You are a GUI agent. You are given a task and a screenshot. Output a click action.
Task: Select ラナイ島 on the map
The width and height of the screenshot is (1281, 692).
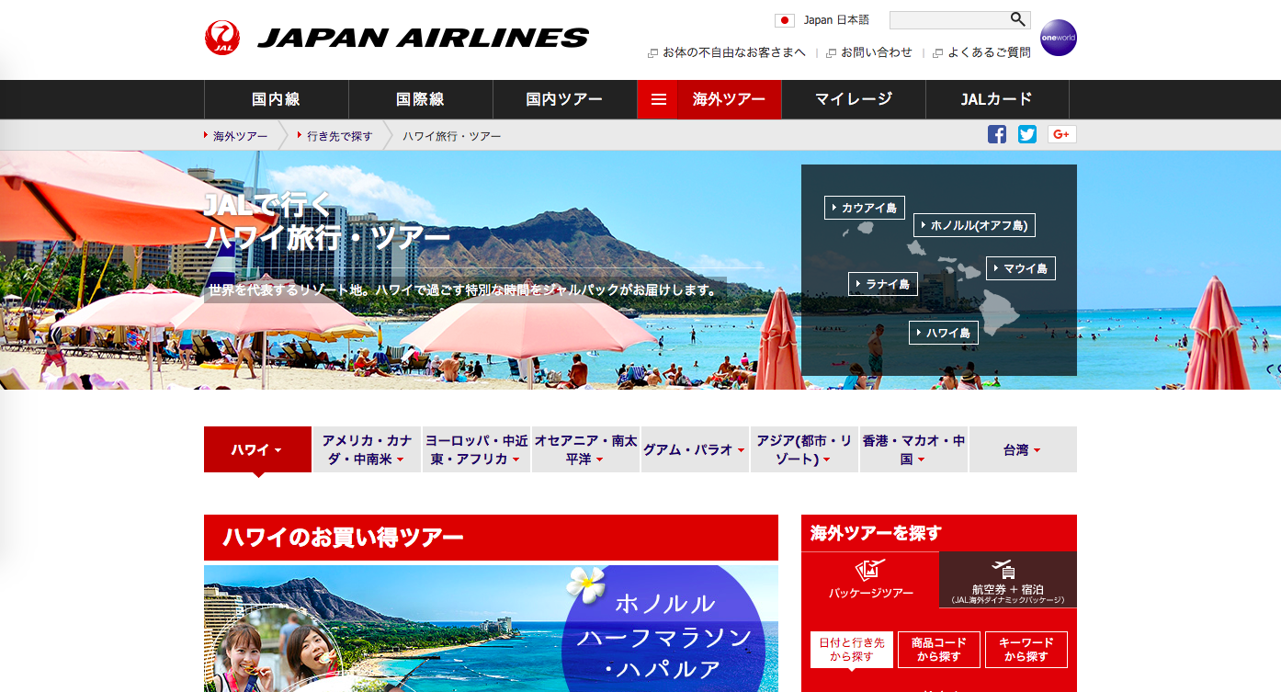click(883, 284)
